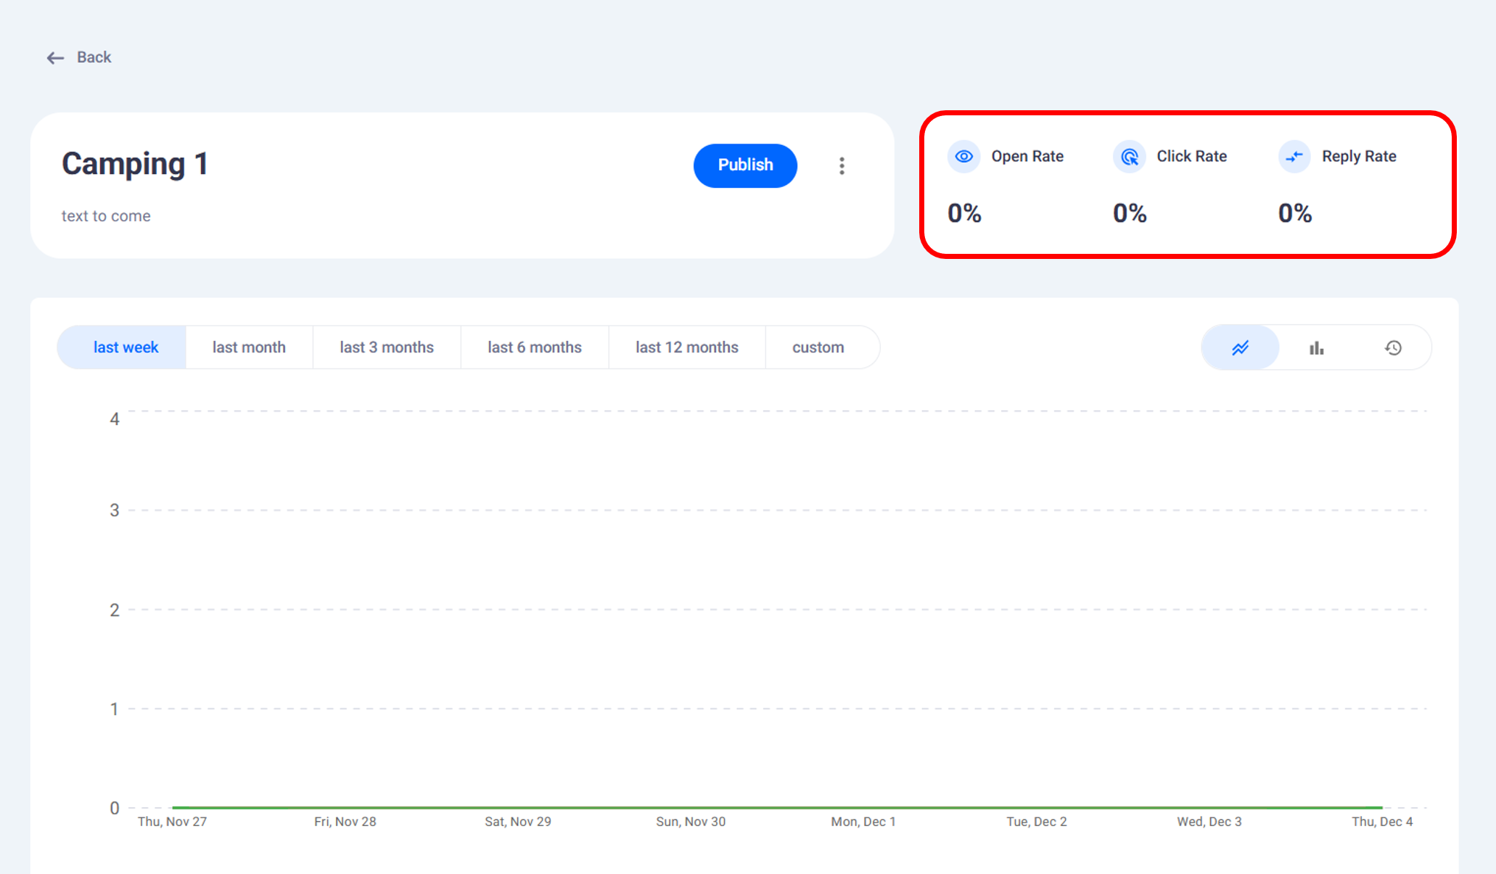This screenshot has height=874, width=1496.
Task: Open the history clock view
Action: tap(1393, 348)
